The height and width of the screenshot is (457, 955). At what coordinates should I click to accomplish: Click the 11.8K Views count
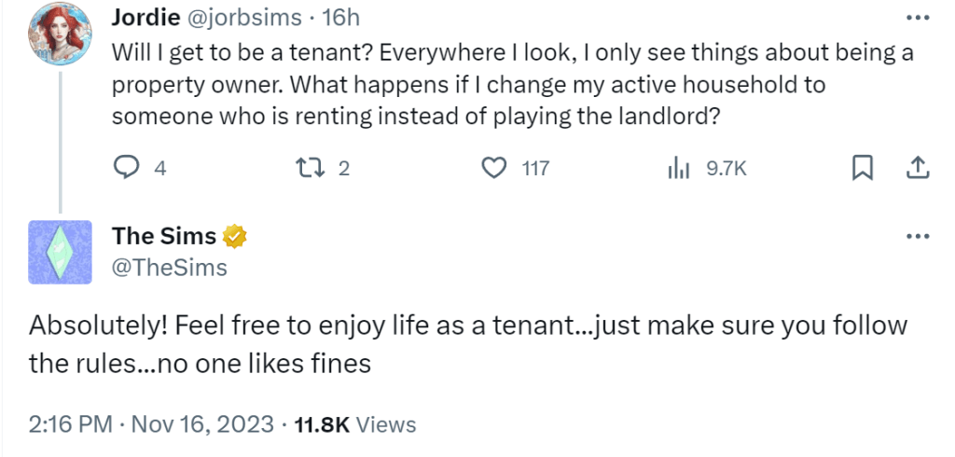point(354,424)
